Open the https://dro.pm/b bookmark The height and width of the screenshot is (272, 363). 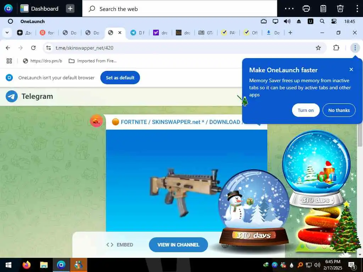coord(43,61)
